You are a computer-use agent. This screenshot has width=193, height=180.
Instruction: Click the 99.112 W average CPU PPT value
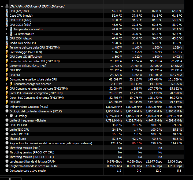point(176,102)
